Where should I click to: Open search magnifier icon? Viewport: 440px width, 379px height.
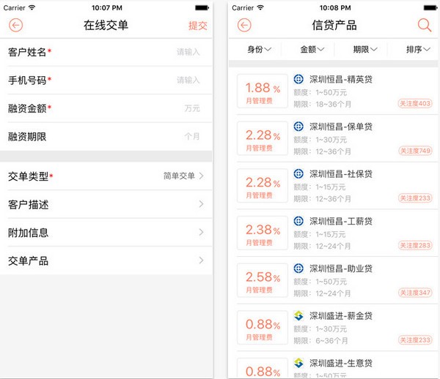click(x=425, y=25)
